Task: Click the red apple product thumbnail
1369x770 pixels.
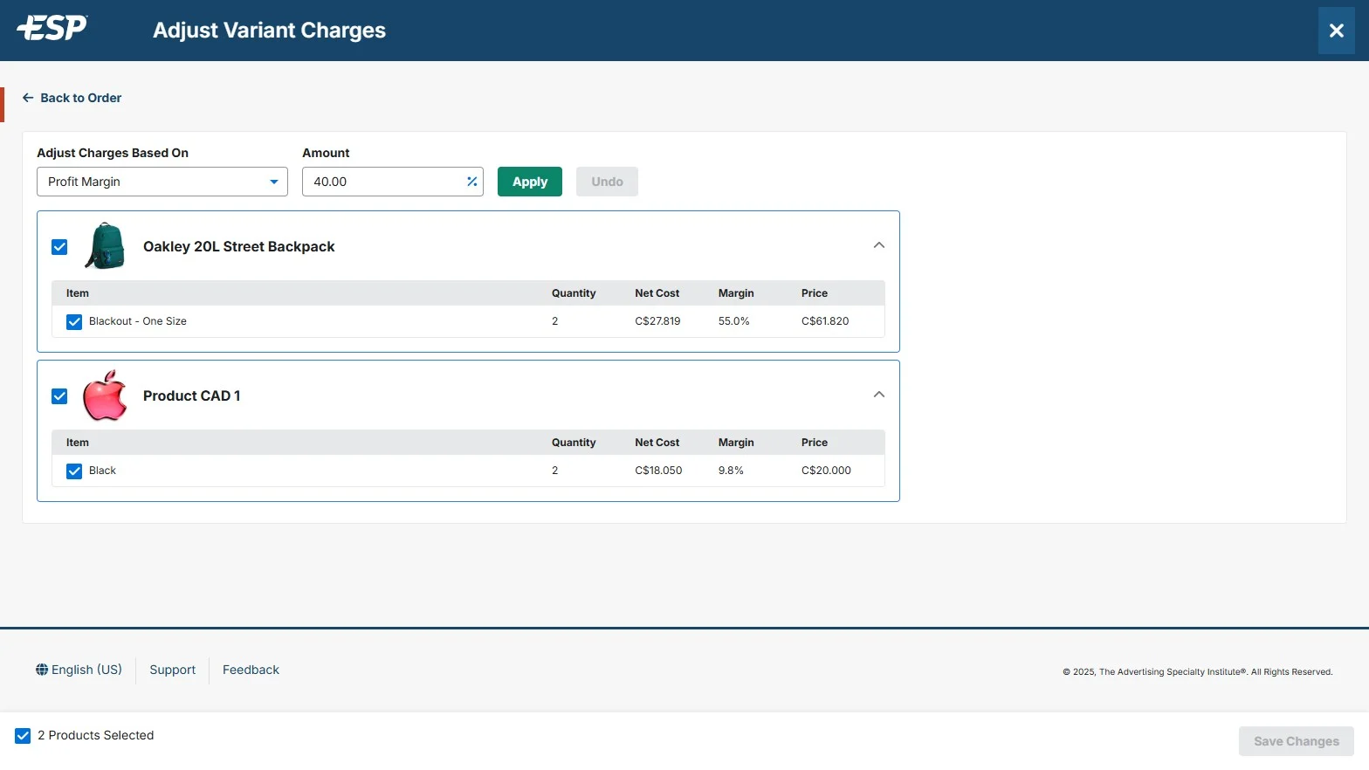Action: coord(105,395)
